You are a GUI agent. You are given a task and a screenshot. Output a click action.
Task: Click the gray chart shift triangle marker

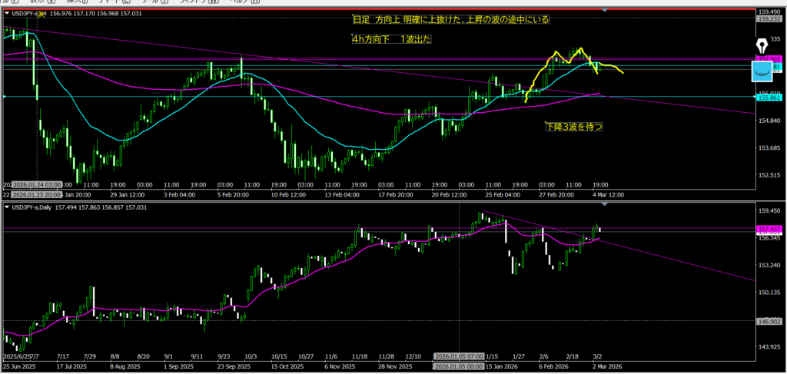point(605,9)
